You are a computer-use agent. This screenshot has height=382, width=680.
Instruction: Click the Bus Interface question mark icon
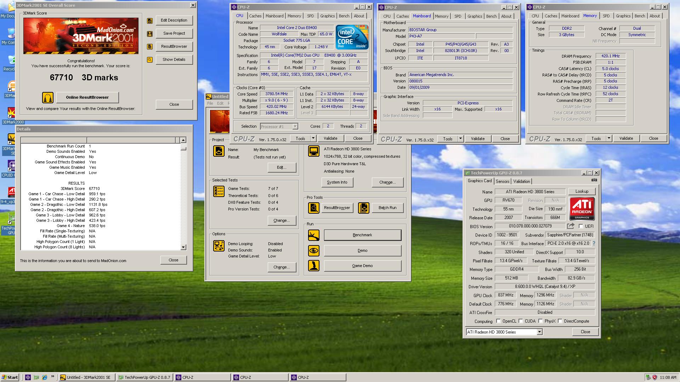(x=594, y=243)
